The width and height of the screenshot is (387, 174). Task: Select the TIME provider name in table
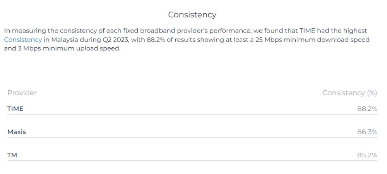click(x=15, y=109)
